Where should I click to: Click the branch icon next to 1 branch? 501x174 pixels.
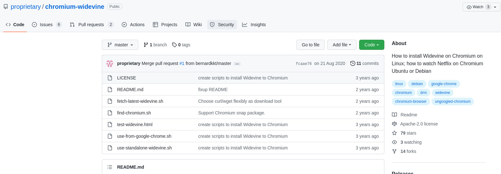point(146,45)
